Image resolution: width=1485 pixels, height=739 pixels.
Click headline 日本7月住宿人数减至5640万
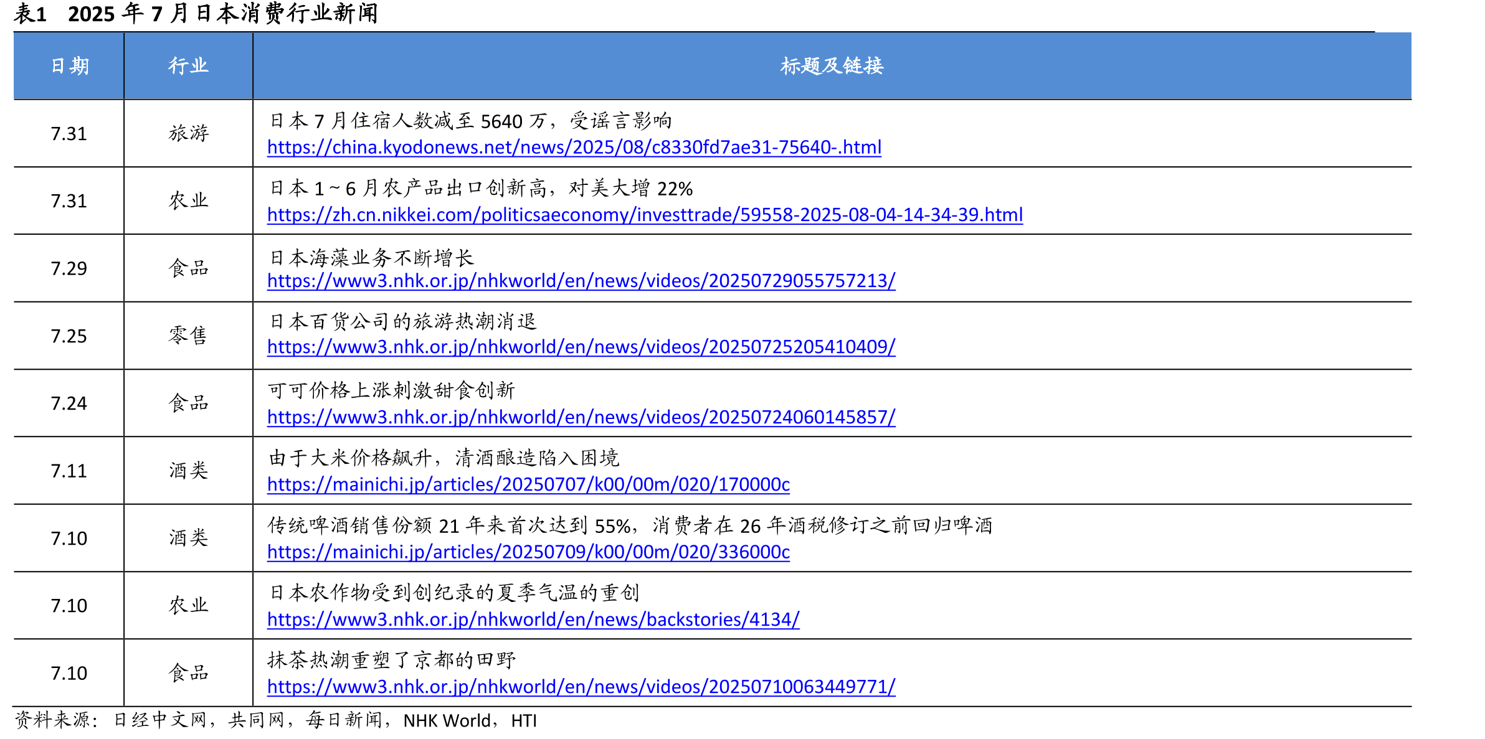click(470, 121)
